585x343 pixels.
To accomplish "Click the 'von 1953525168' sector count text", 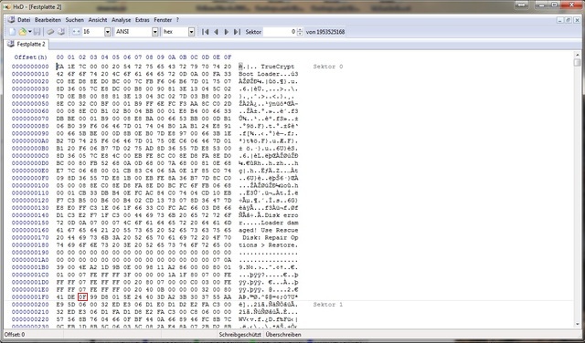I will click(325, 32).
